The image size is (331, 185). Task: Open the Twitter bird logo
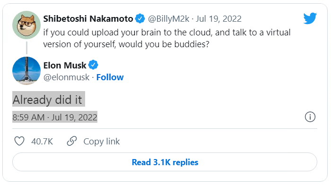point(310,18)
